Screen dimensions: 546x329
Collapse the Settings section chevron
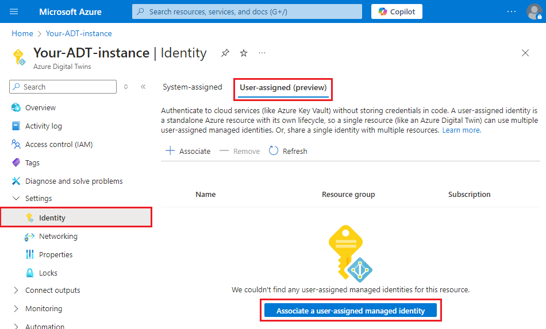[16, 198]
